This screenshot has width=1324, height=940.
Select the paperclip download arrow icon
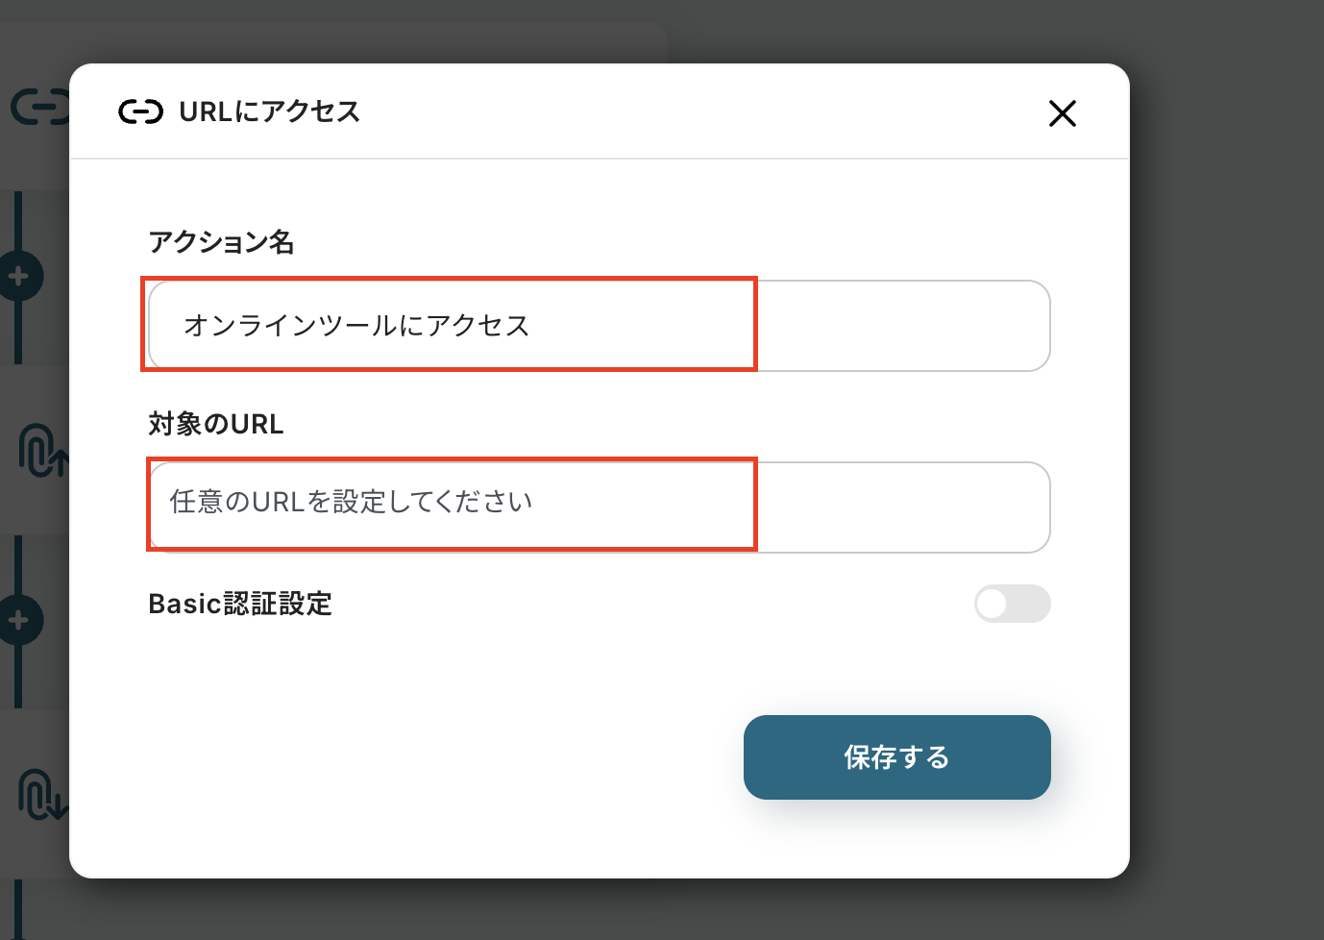(x=40, y=795)
